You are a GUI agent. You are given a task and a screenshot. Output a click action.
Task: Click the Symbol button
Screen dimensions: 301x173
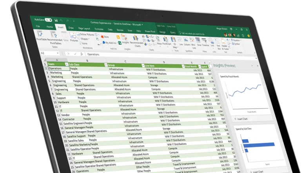tap(236, 44)
